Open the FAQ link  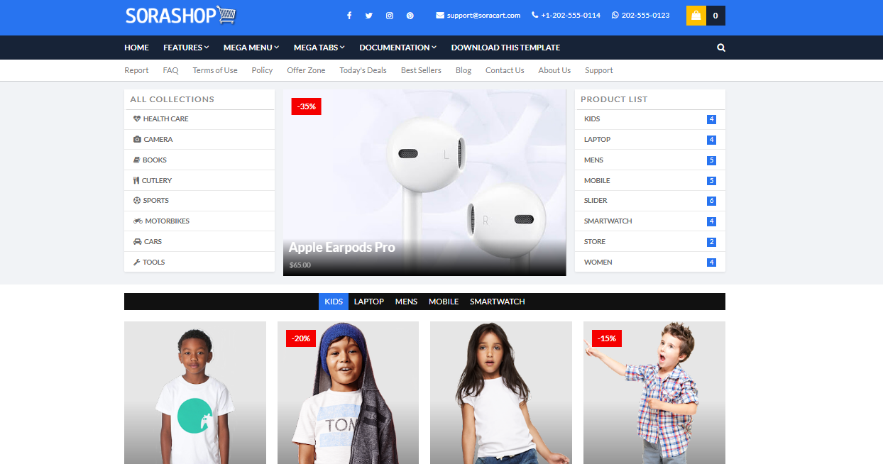coord(170,70)
